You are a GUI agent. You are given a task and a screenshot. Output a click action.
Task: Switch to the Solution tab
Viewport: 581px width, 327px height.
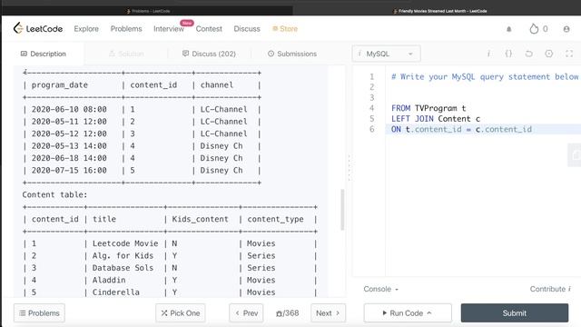(x=126, y=54)
